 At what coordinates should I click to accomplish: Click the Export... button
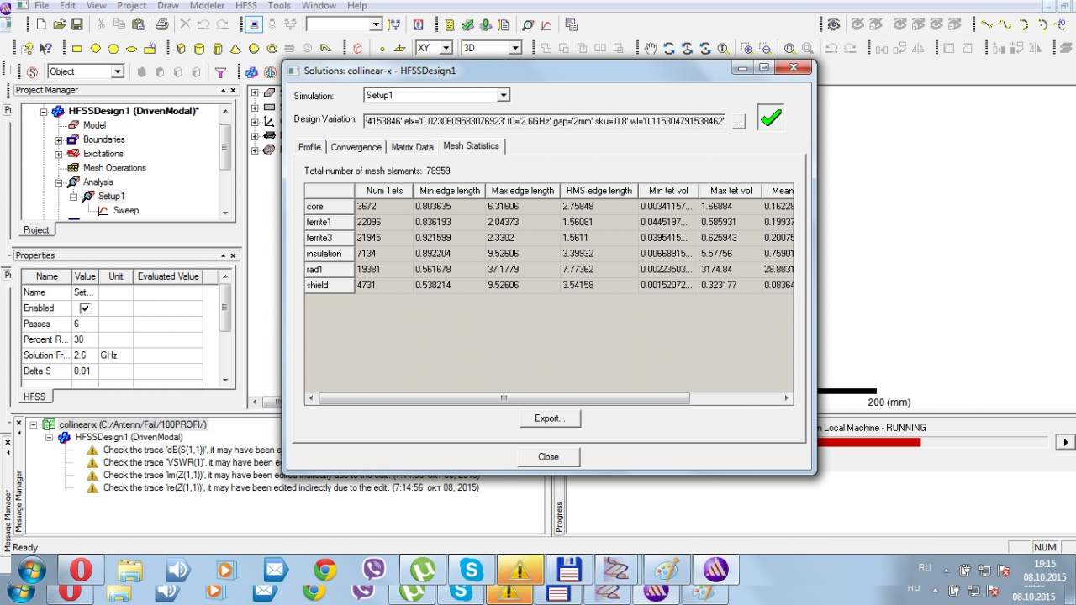tap(550, 418)
